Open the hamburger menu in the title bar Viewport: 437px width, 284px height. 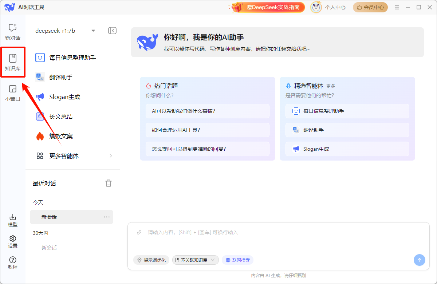pyautogui.click(x=397, y=7)
